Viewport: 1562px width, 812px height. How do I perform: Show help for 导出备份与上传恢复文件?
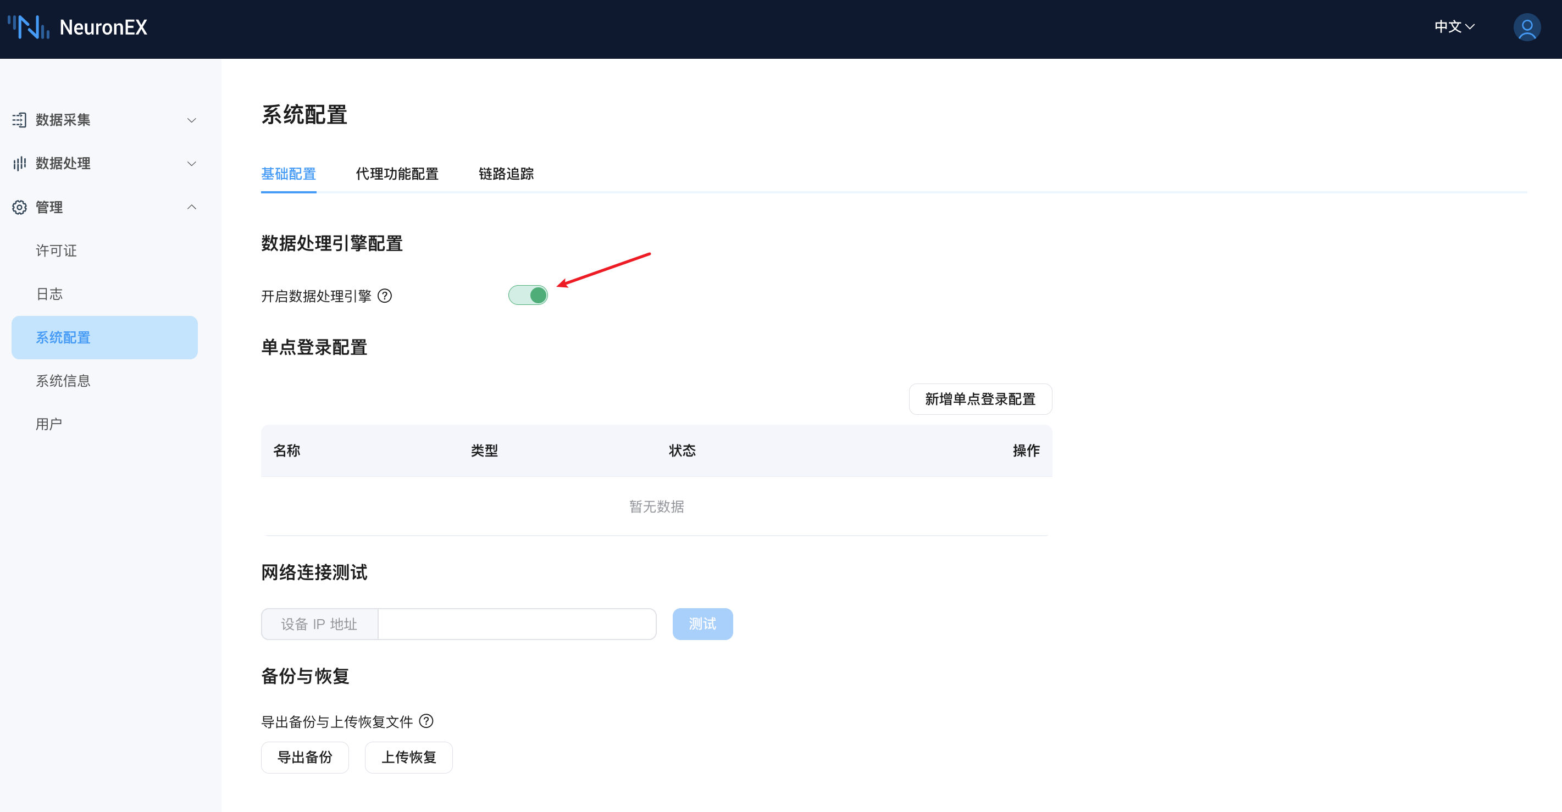pos(426,721)
